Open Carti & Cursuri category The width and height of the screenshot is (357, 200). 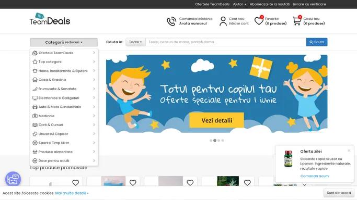click(x=51, y=124)
